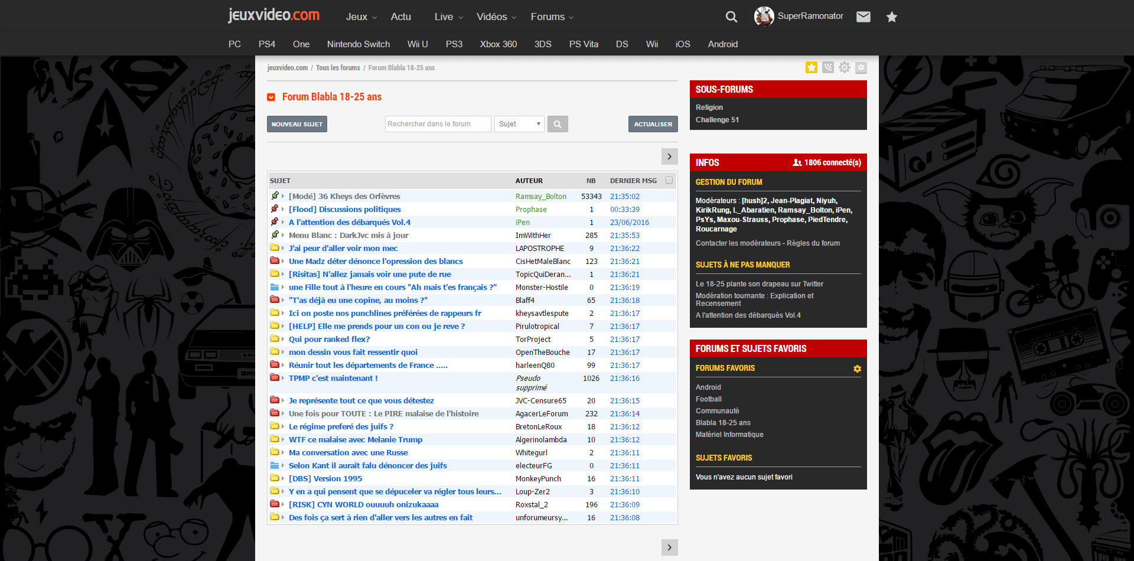Image resolution: width=1134 pixels, height=561 pixels.
Task: Click the Nouveau Sujet button
Action: (x=297, y=124)
